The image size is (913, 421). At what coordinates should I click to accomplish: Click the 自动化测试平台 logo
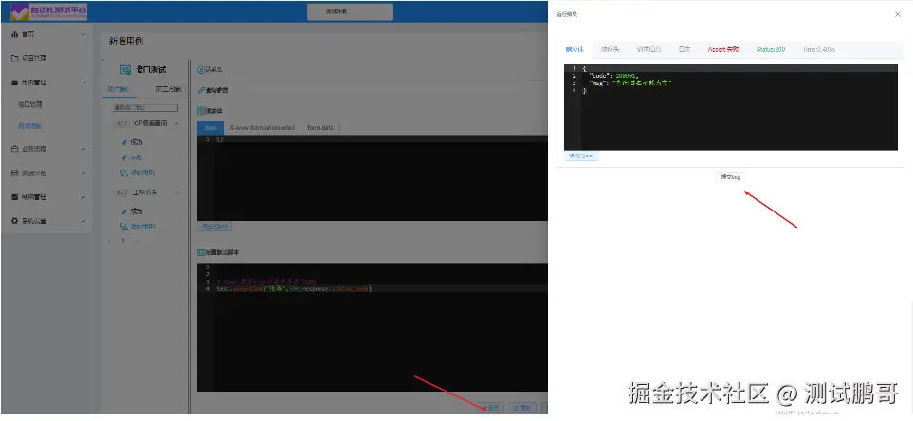pos(48,11)
